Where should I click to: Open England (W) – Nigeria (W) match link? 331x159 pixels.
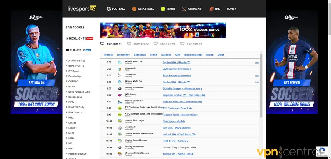pos(176,62)
